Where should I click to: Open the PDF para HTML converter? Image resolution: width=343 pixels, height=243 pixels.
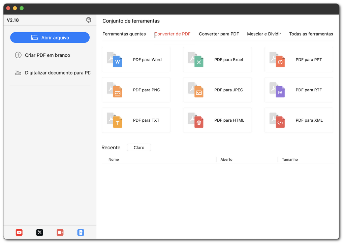(217, 120)
